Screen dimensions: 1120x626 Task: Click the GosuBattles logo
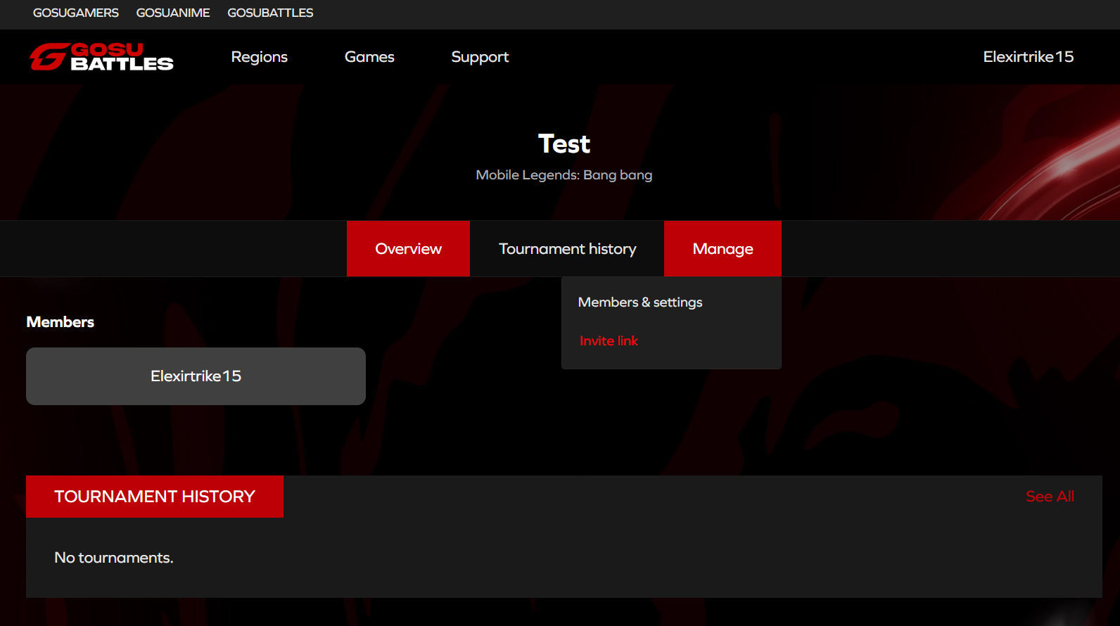point(101,57)
